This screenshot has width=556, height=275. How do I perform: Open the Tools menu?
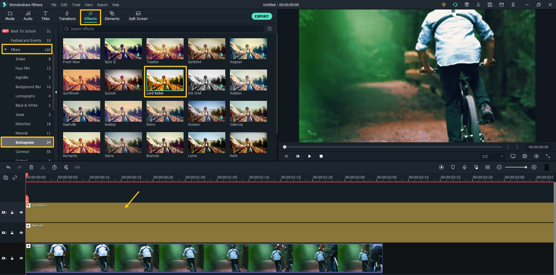76,5
